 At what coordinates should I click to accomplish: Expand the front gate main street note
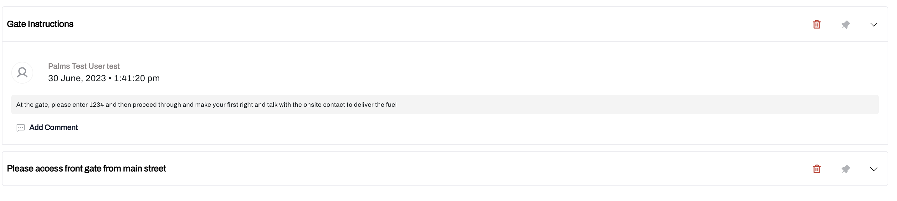[x=874, y=169]
